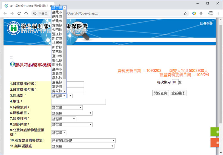Open the 回健保署 link
The width and height of the screenshot is (223, 155).
click(206, 23)
